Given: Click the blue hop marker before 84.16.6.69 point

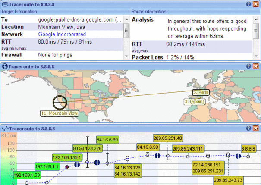Looking at the screenshot, I should coord(97,163).
